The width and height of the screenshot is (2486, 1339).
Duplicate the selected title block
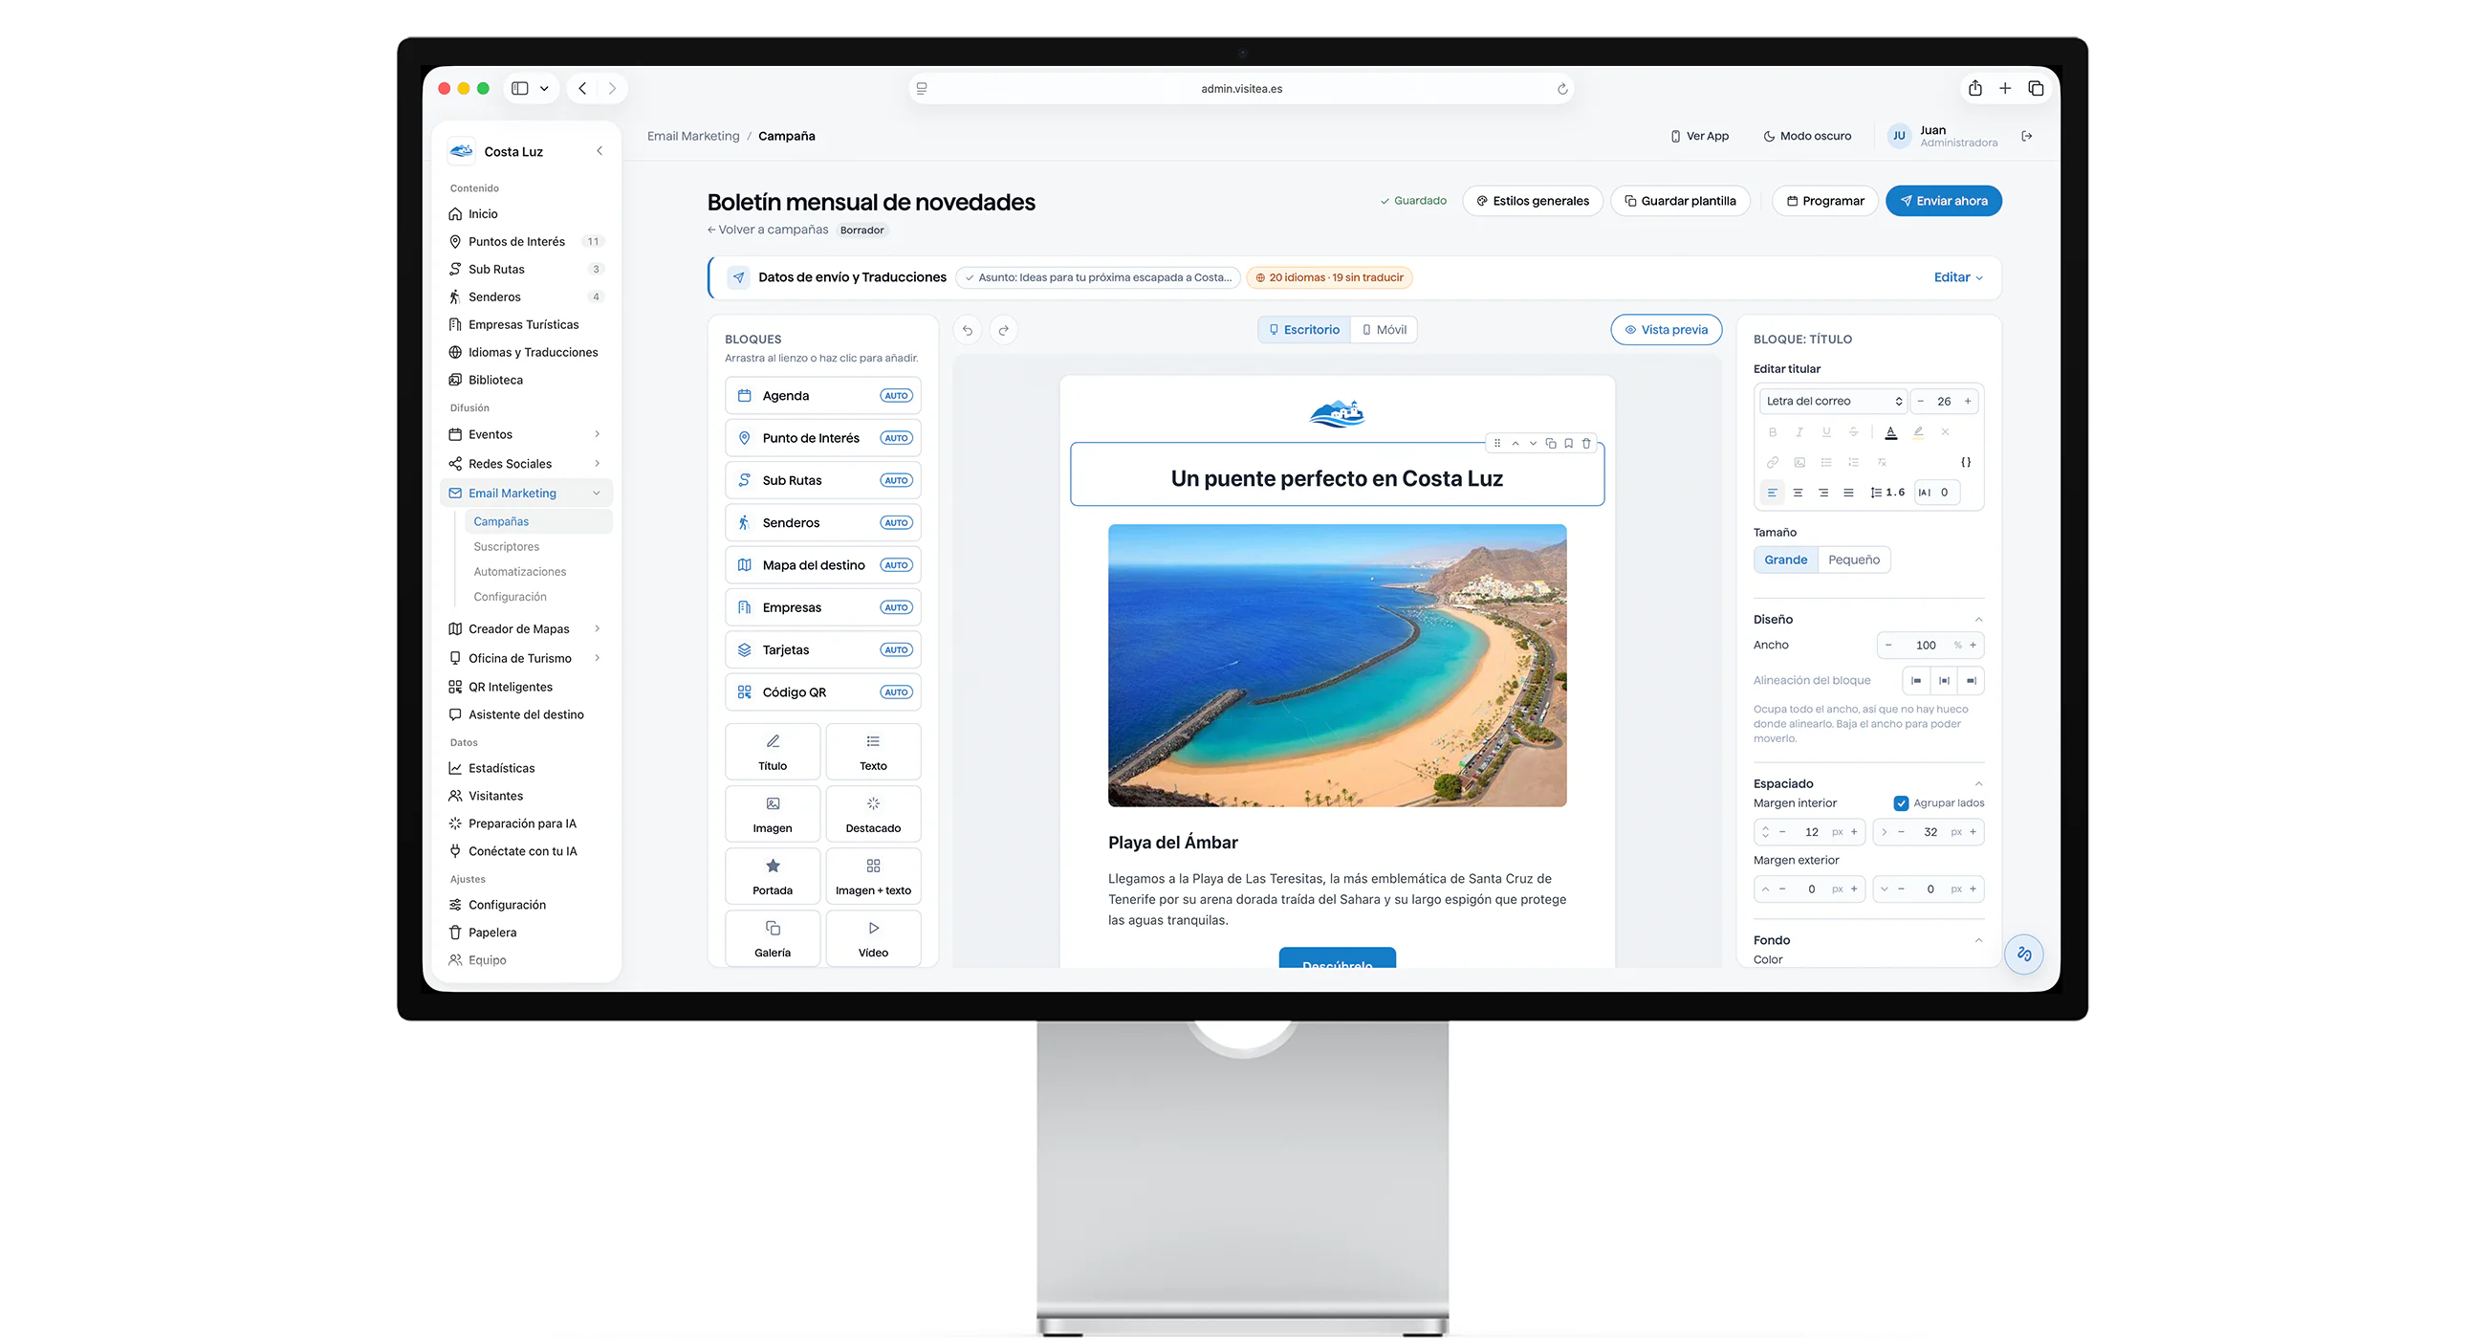[1551, 443]
